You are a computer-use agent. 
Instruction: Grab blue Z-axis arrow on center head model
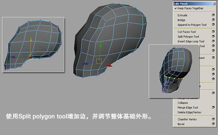[85, 64]
